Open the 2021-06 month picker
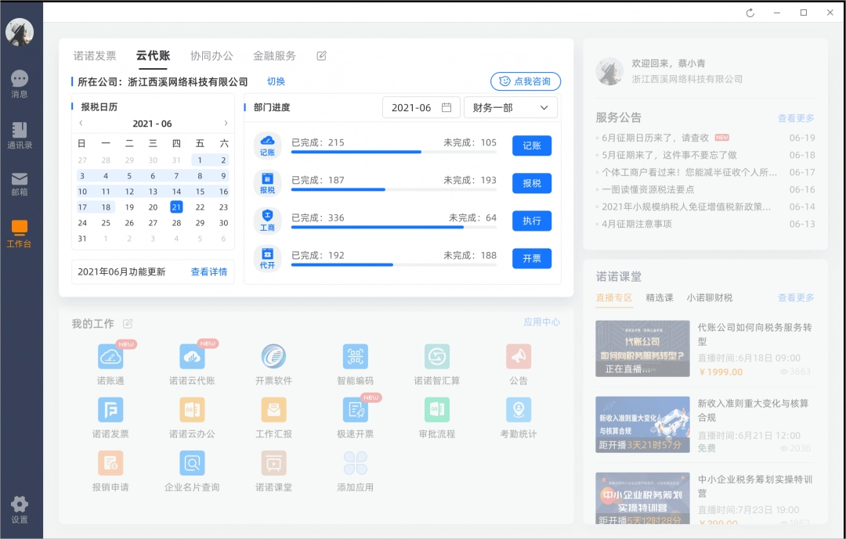This screenshot has height=539, width=846. [421, 108]
